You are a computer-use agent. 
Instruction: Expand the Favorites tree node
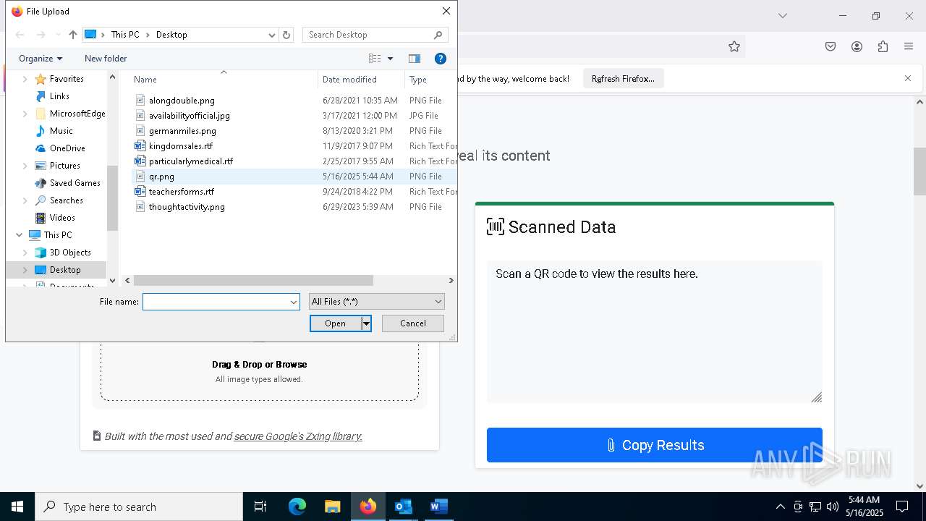pyautogui.click(x=25, y=79)
